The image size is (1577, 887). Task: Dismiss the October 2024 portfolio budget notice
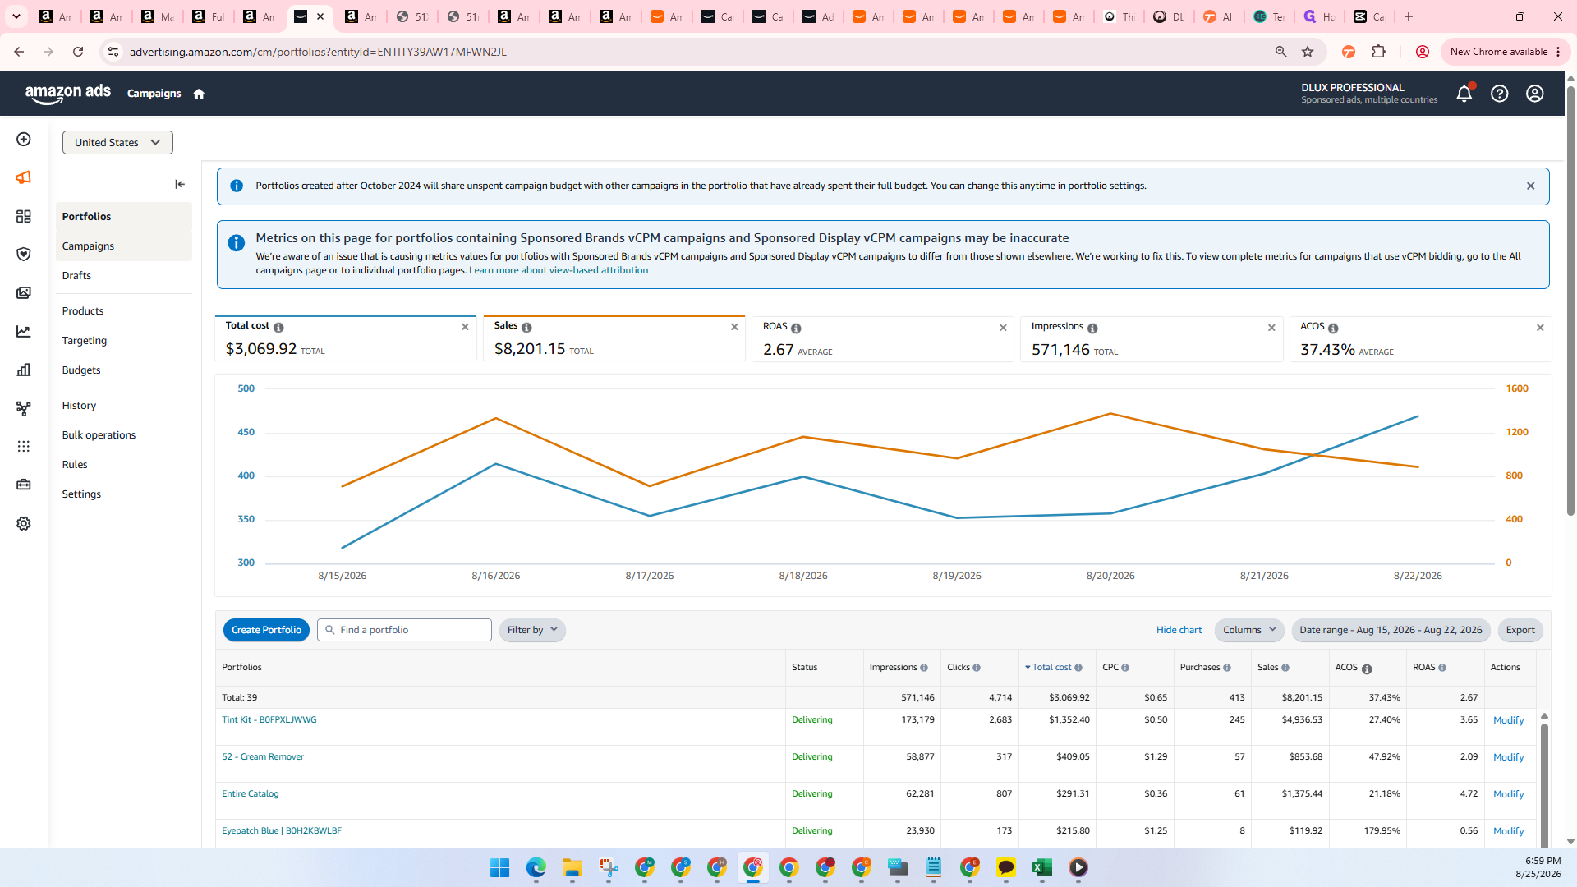1531,186
